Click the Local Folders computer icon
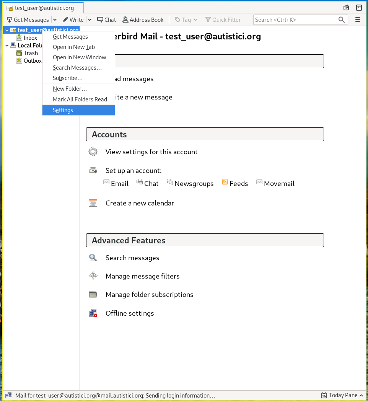The height and width of the screenshot is (401, 368). [x=13, y=45]
